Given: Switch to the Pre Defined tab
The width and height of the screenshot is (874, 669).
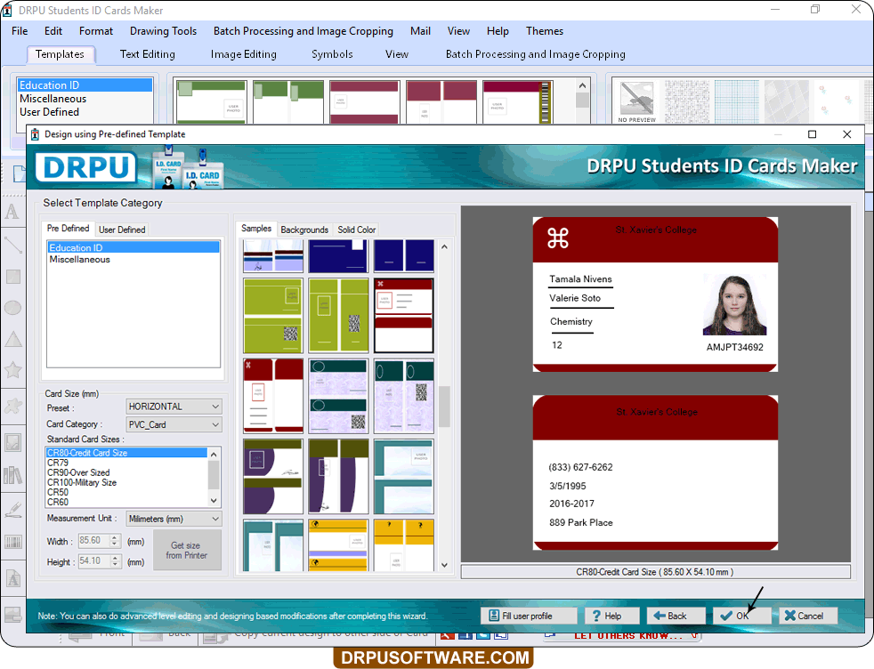Looking at the screenshot, I should point(68,229).
